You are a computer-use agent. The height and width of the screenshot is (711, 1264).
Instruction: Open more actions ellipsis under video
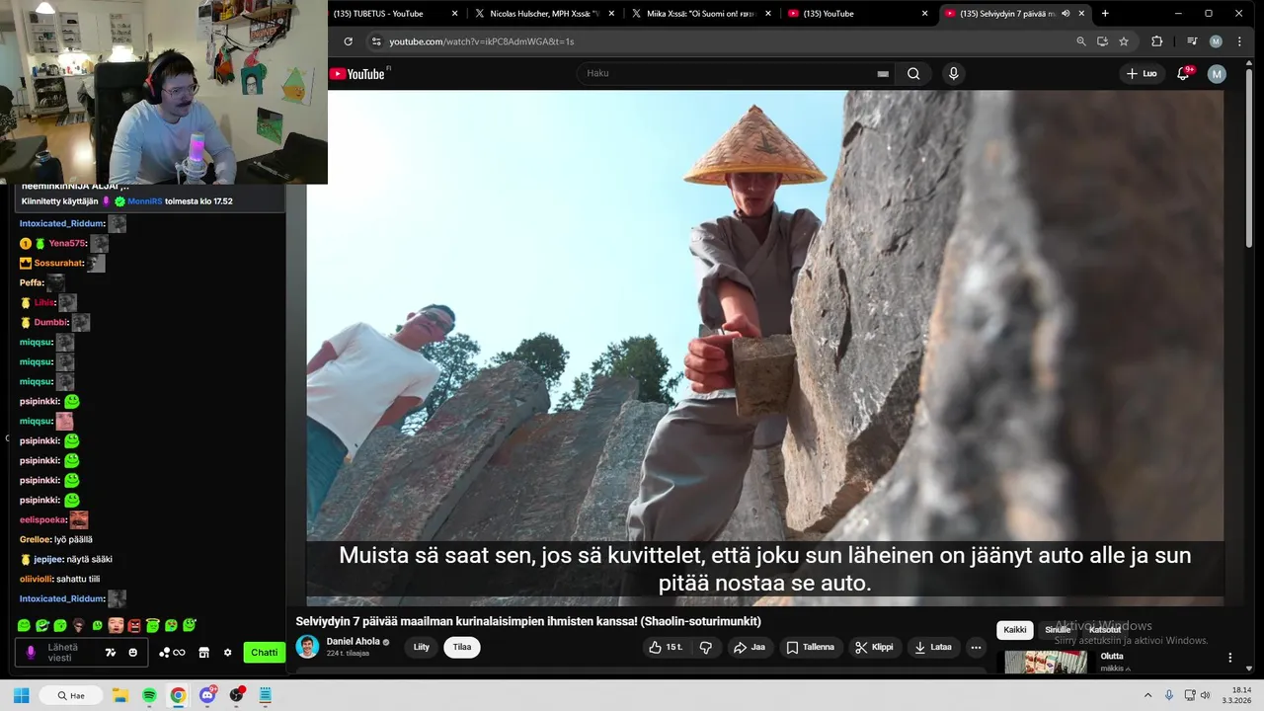pos(976,648)
